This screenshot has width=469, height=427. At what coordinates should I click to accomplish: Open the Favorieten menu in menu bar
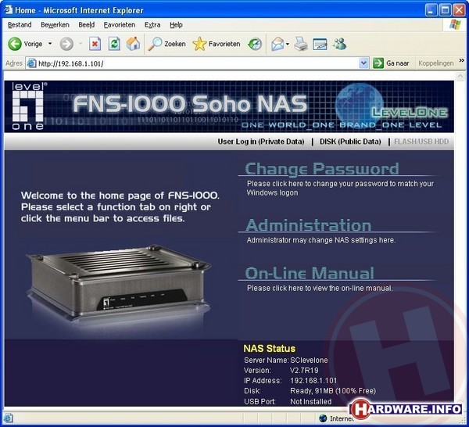click(x=120, y=25)
